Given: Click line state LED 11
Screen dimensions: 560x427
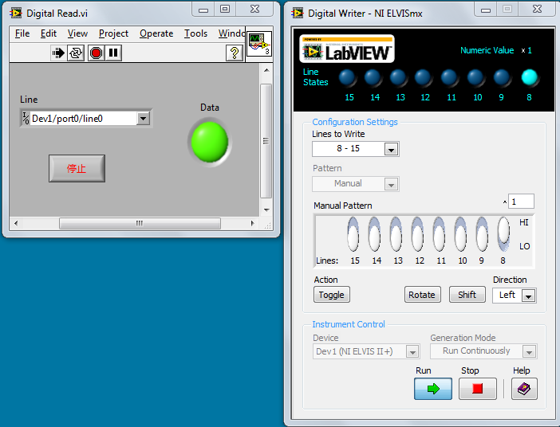Looking at the screenshot, I should (449, 77).
